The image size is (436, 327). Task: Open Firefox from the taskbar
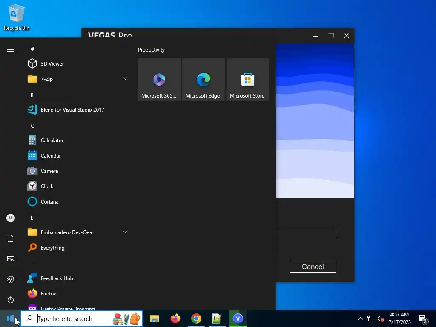(175, 318)
